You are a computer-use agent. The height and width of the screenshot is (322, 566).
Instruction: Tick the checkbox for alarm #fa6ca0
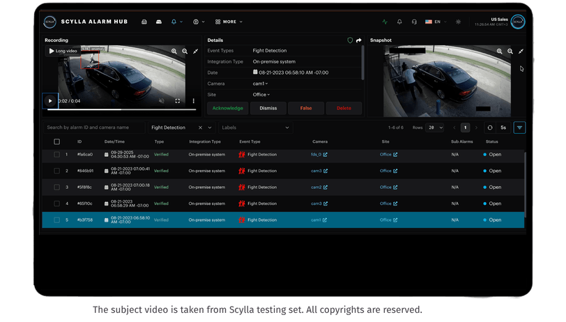point(56,155)
